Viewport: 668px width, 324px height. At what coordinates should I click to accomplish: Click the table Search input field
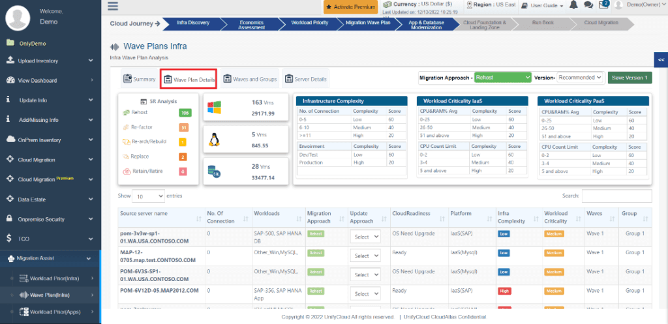point(616,196)
